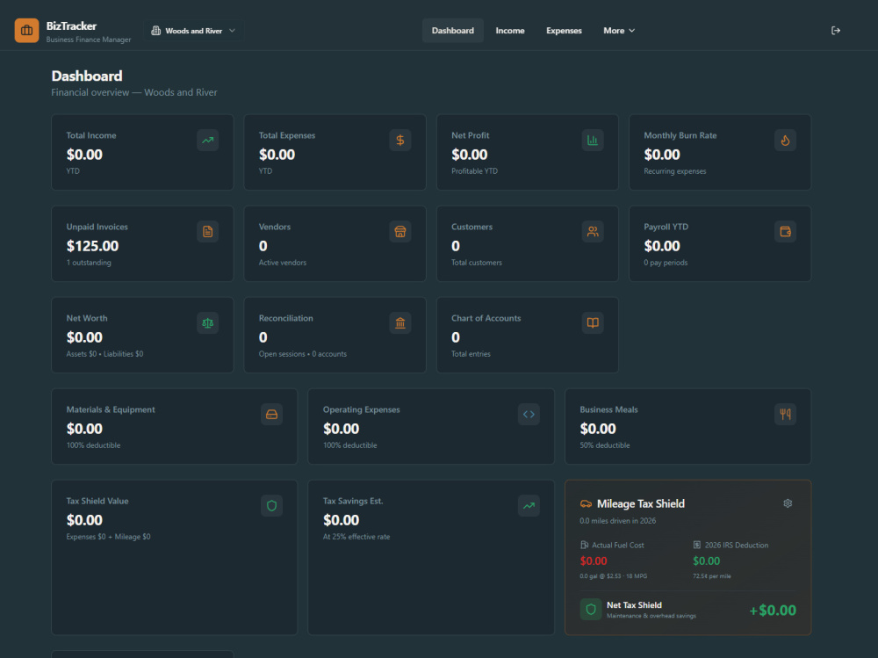Click the building icon in business selector
Image resolution: width=878 pixels, height=658 pixels.
156,31
